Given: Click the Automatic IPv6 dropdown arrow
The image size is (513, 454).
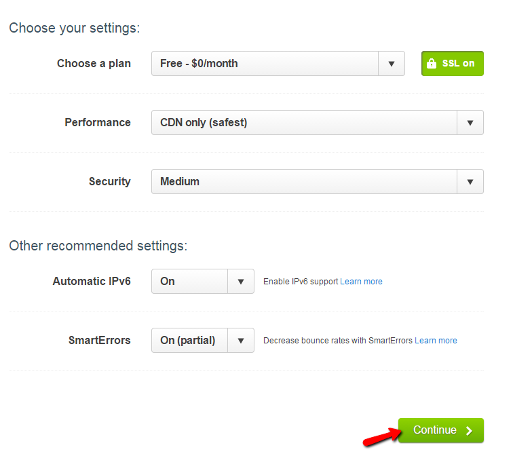Looking at the screenshot, I should 241,282.
